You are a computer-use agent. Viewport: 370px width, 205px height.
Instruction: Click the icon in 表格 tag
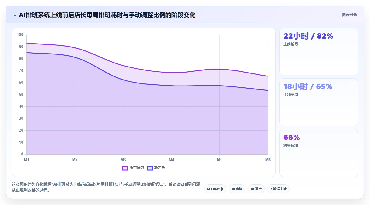pos(233,189)
